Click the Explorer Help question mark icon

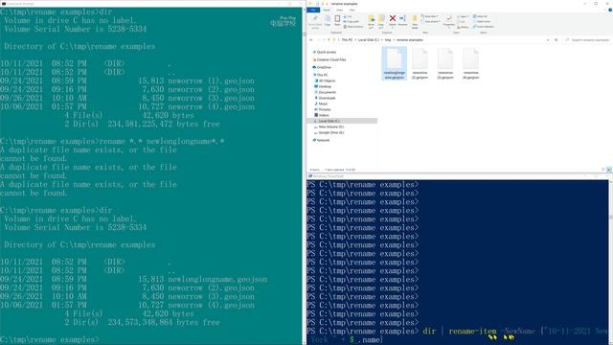coord(609,10)
